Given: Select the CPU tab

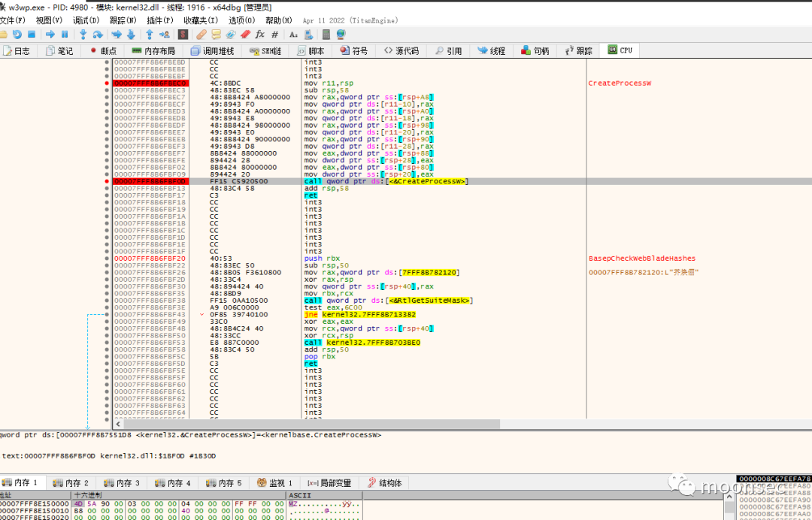Looking at the screenshot, I should coord(620,50).
